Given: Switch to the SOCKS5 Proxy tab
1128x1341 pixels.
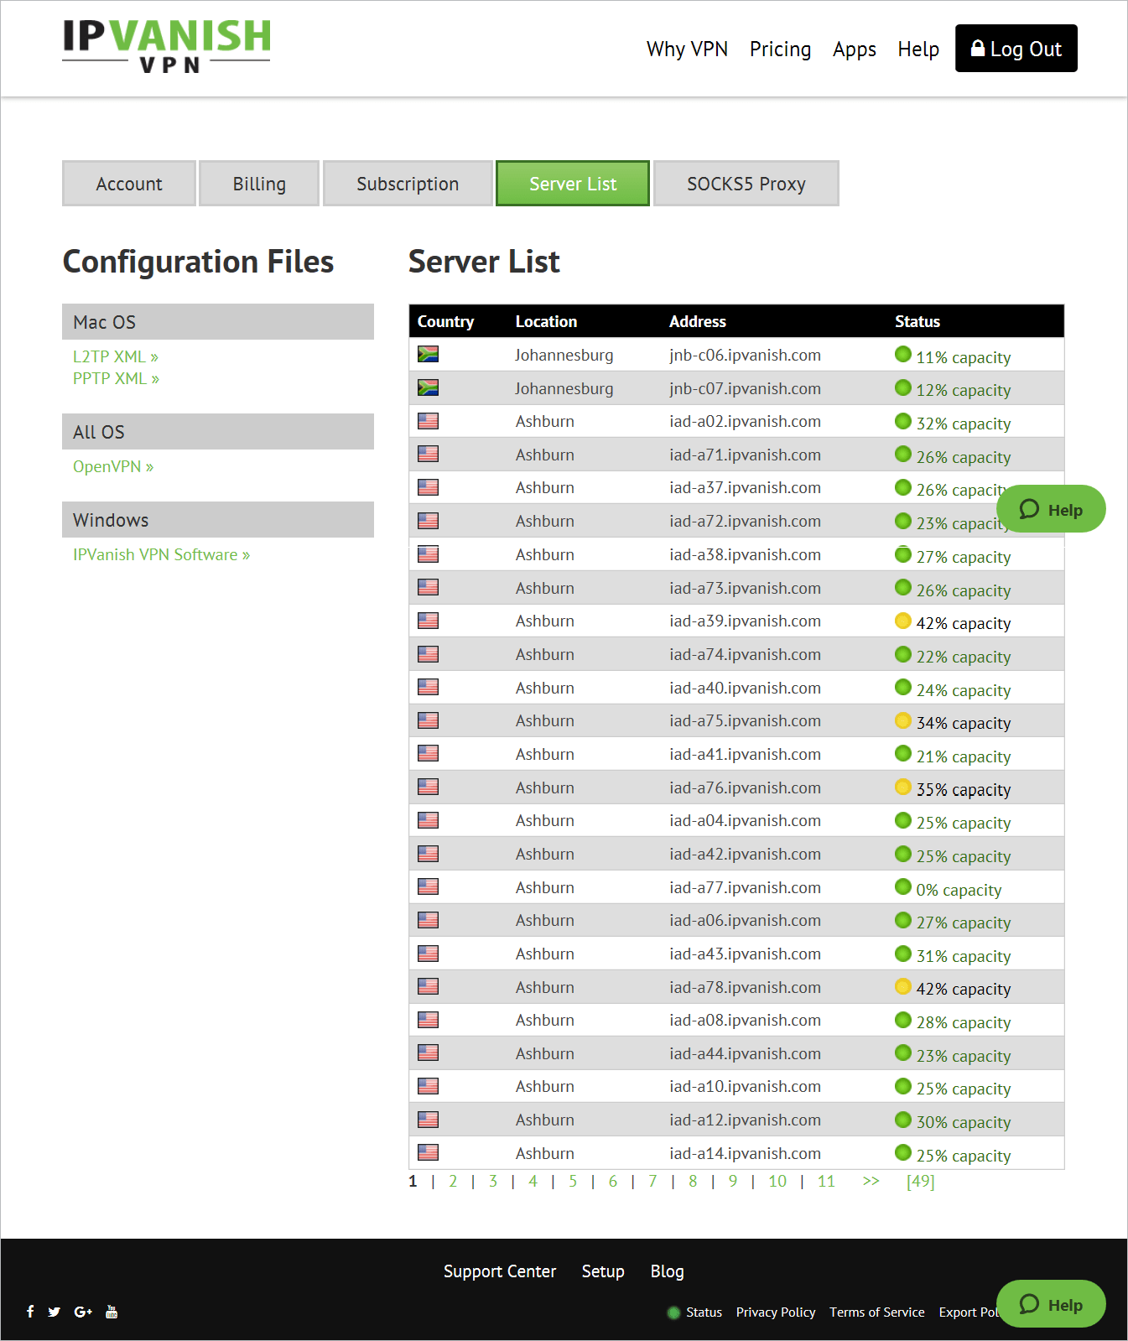Looking at the screenshot, I should pos(746,184).
